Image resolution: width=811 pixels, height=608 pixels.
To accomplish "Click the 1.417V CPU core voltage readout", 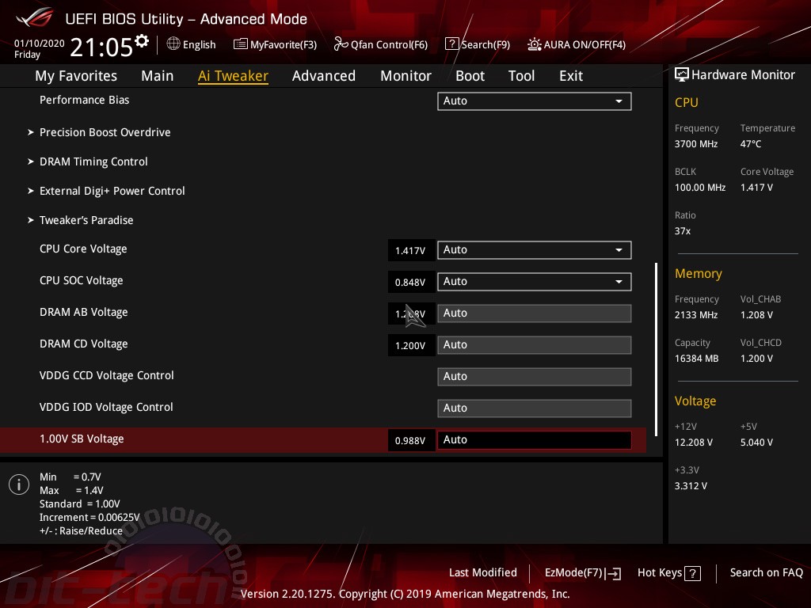I will [410, 251].
